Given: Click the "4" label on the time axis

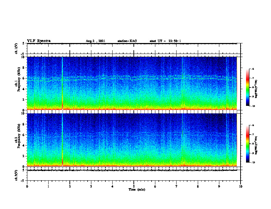Looking at the screenshot, I should 113,186.
